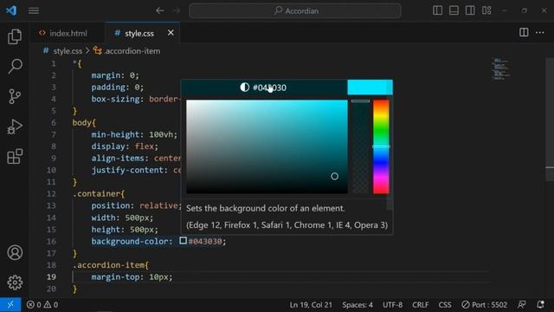This screenshot has width=554, height=312.
Task: Open the errors and warnings status item
Action: [42, 304]
